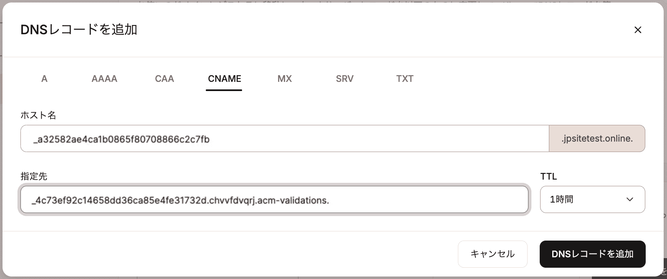Click the .jpsitetest.online. domain suffix
Viewport: 667px width, 279px height.
click(597, 138)
